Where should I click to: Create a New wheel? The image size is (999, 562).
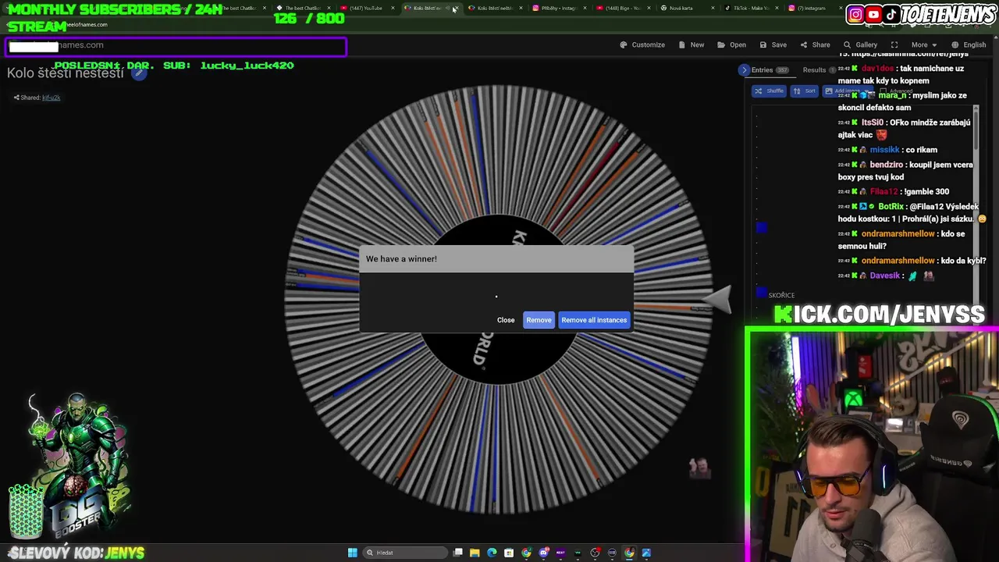tap(691, 44)
